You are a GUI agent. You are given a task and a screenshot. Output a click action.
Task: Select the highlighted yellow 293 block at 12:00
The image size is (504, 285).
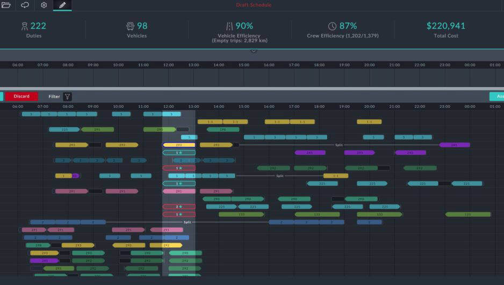pos(179,145)
